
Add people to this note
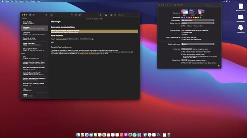click(x=112, y=15)
